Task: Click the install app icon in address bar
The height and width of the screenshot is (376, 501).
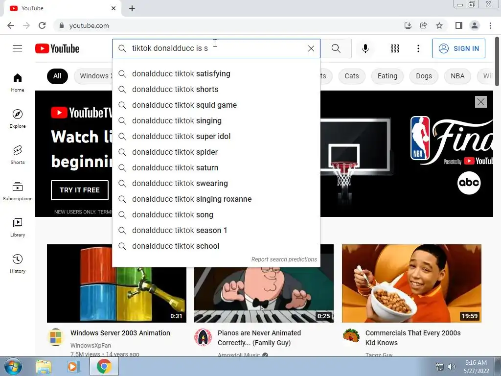Action: tap(408, 25)
